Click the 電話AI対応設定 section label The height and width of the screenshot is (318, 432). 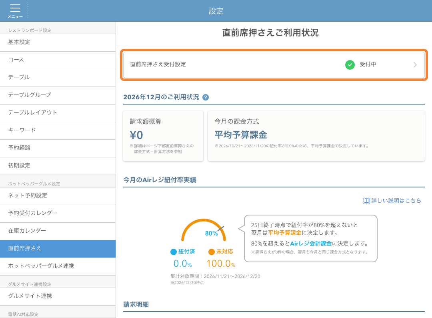23,314
